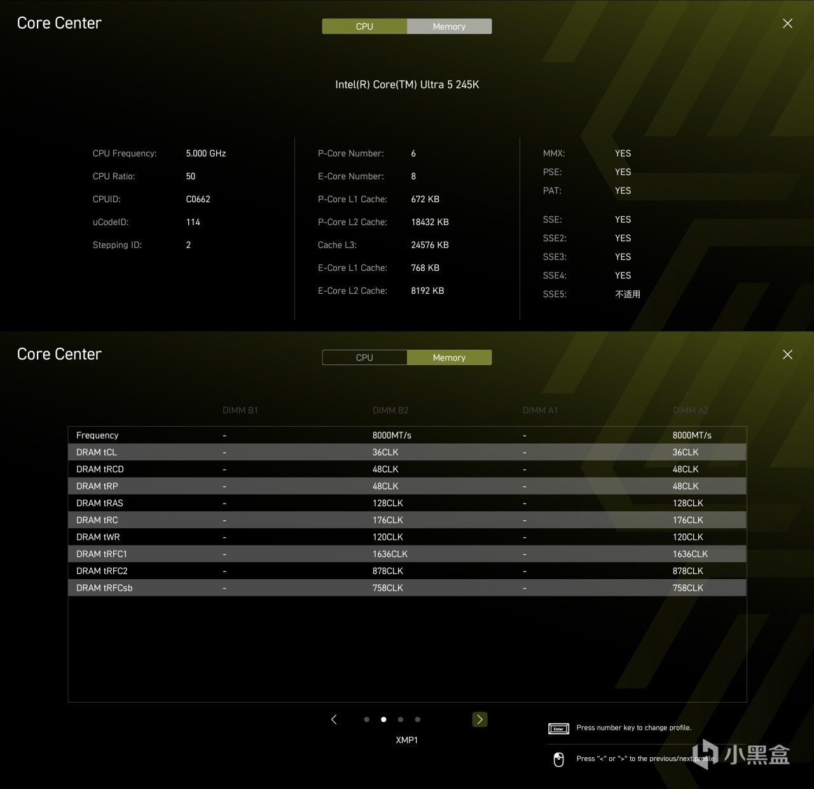Select the DRAM tRFC1 row label
Image resolution: width=814 pixels, height=789 pixels.
tap(102, 554)
